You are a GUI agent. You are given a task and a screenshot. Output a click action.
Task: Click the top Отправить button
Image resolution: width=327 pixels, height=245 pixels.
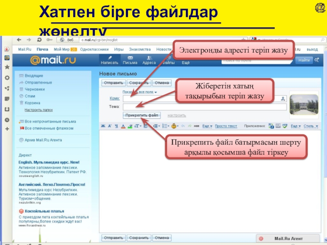[x=114, y=83]
